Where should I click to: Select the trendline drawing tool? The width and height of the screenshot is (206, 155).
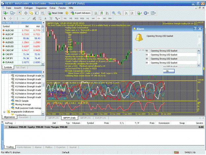tap(29, 18)
